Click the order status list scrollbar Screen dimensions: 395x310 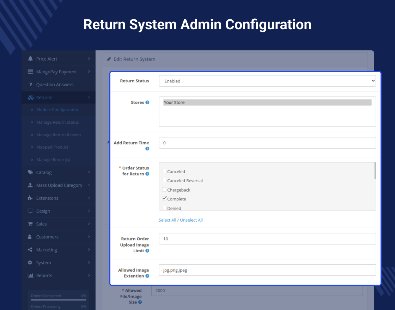[x=375, y=171]
